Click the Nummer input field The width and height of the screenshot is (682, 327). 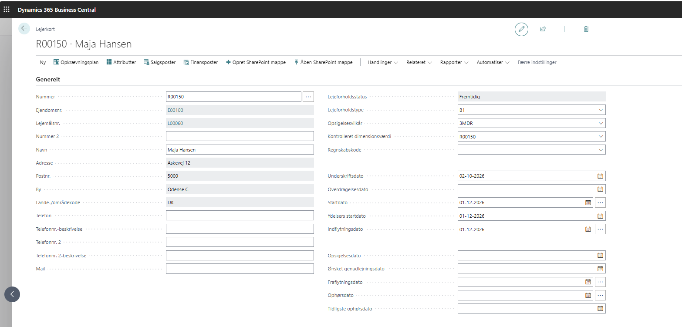point(233,97)
